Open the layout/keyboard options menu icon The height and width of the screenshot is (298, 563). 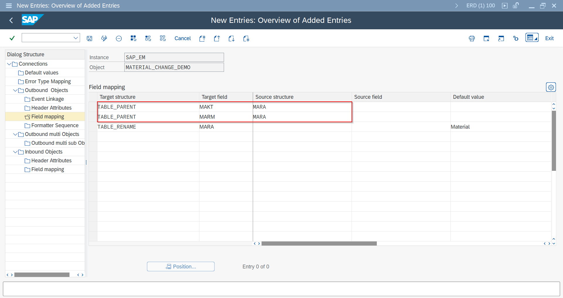532,38
